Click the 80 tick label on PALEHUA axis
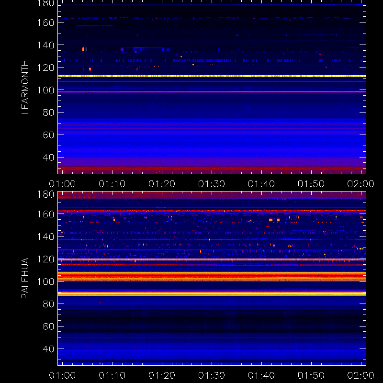The width and height of the screenshot is (383, 383). [x=48, y=304]
